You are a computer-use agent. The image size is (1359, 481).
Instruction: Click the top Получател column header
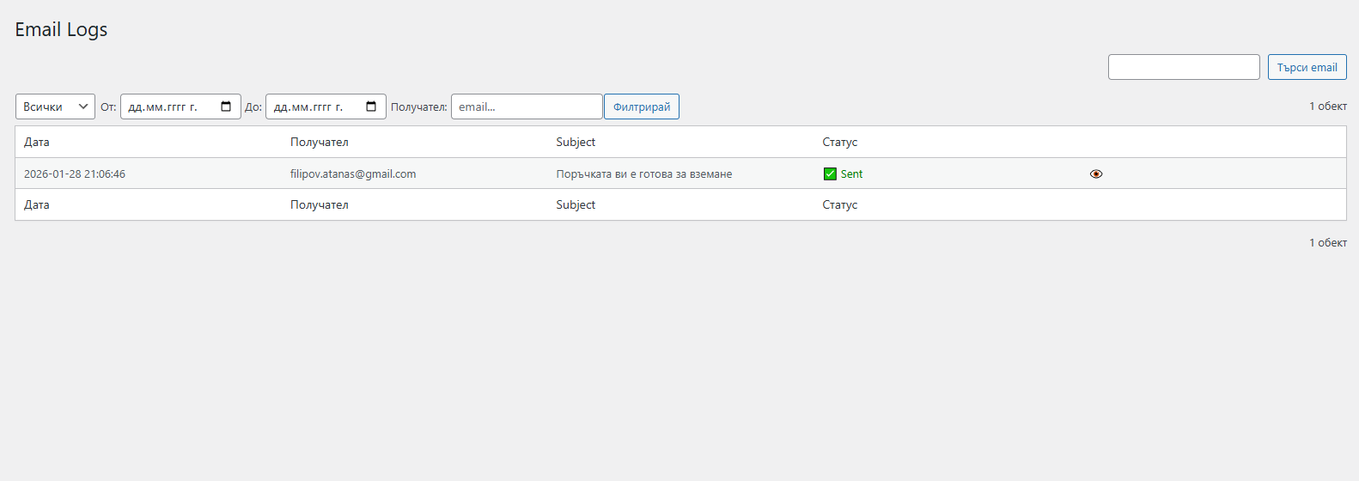319,142
